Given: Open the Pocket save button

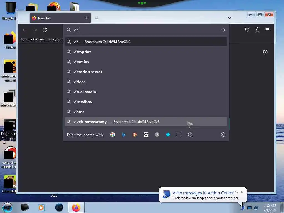Looking at the screenshot, I should point(247,30).
